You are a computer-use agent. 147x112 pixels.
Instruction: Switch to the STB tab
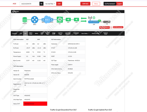pos(21,33)
